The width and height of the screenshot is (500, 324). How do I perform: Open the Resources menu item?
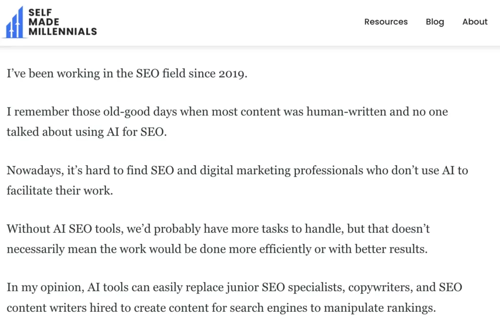tap(386, 22)
